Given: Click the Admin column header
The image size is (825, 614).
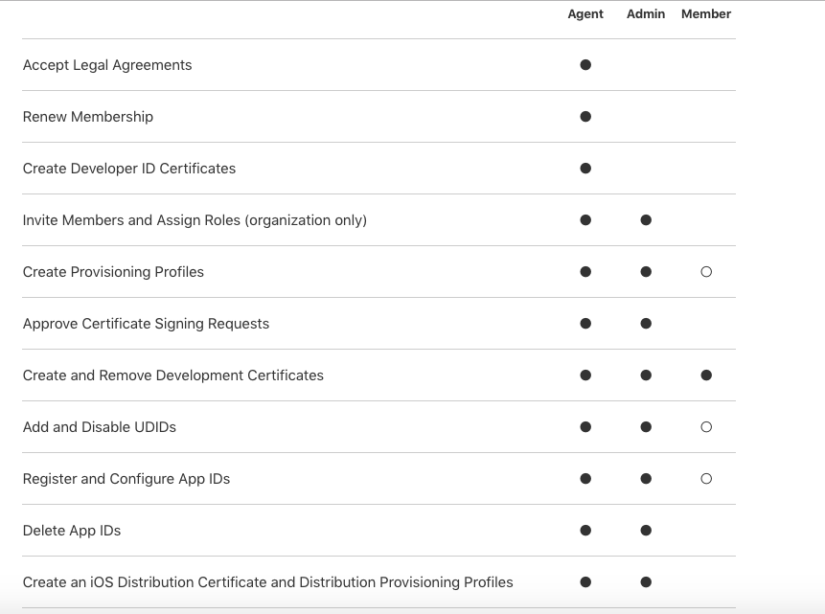Looking at the screenshot, I should (x=646, y=14).
